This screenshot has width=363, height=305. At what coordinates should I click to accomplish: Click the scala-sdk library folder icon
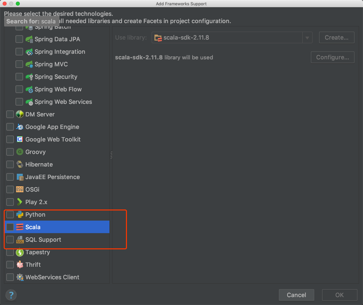[x=158, y=38]
